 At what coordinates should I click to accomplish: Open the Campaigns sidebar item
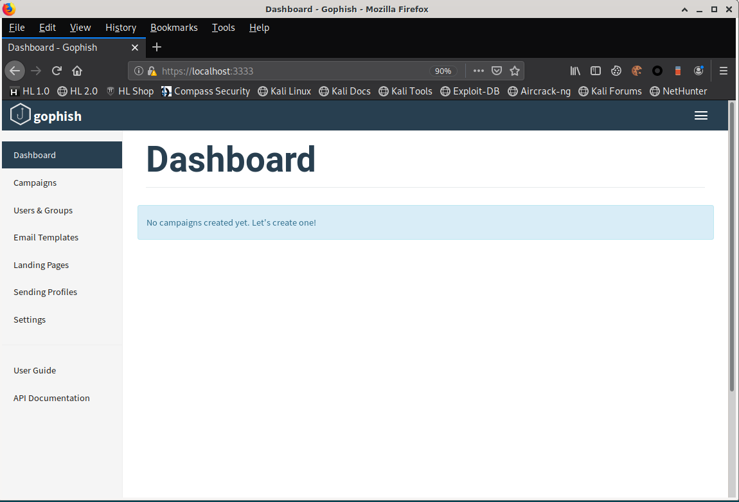click(x=35, y=183)
